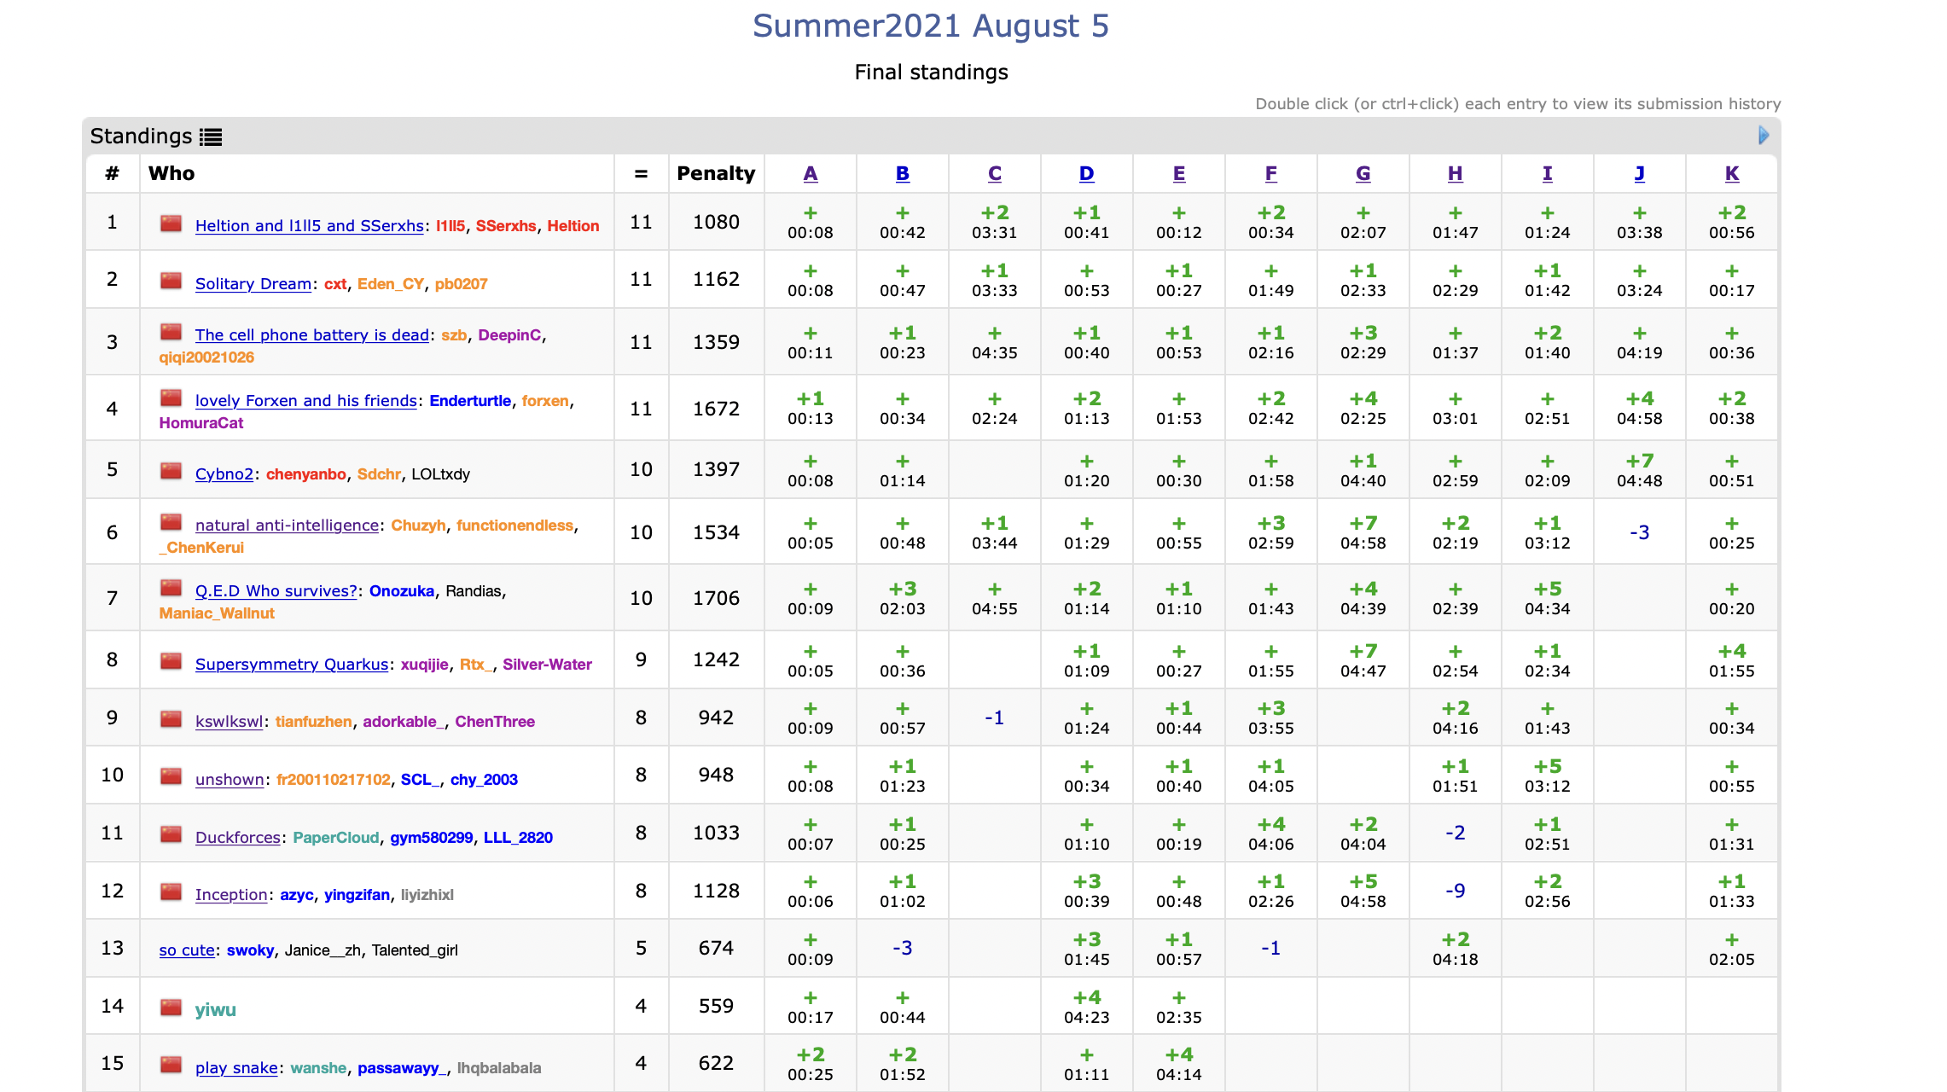Click the flag icon beside Cybno2 team
The height and width of the screenshot is (1092, 1947).
pyautogui.click(x=171, y=471)
